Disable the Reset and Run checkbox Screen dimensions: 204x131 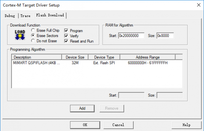(66, 41)
